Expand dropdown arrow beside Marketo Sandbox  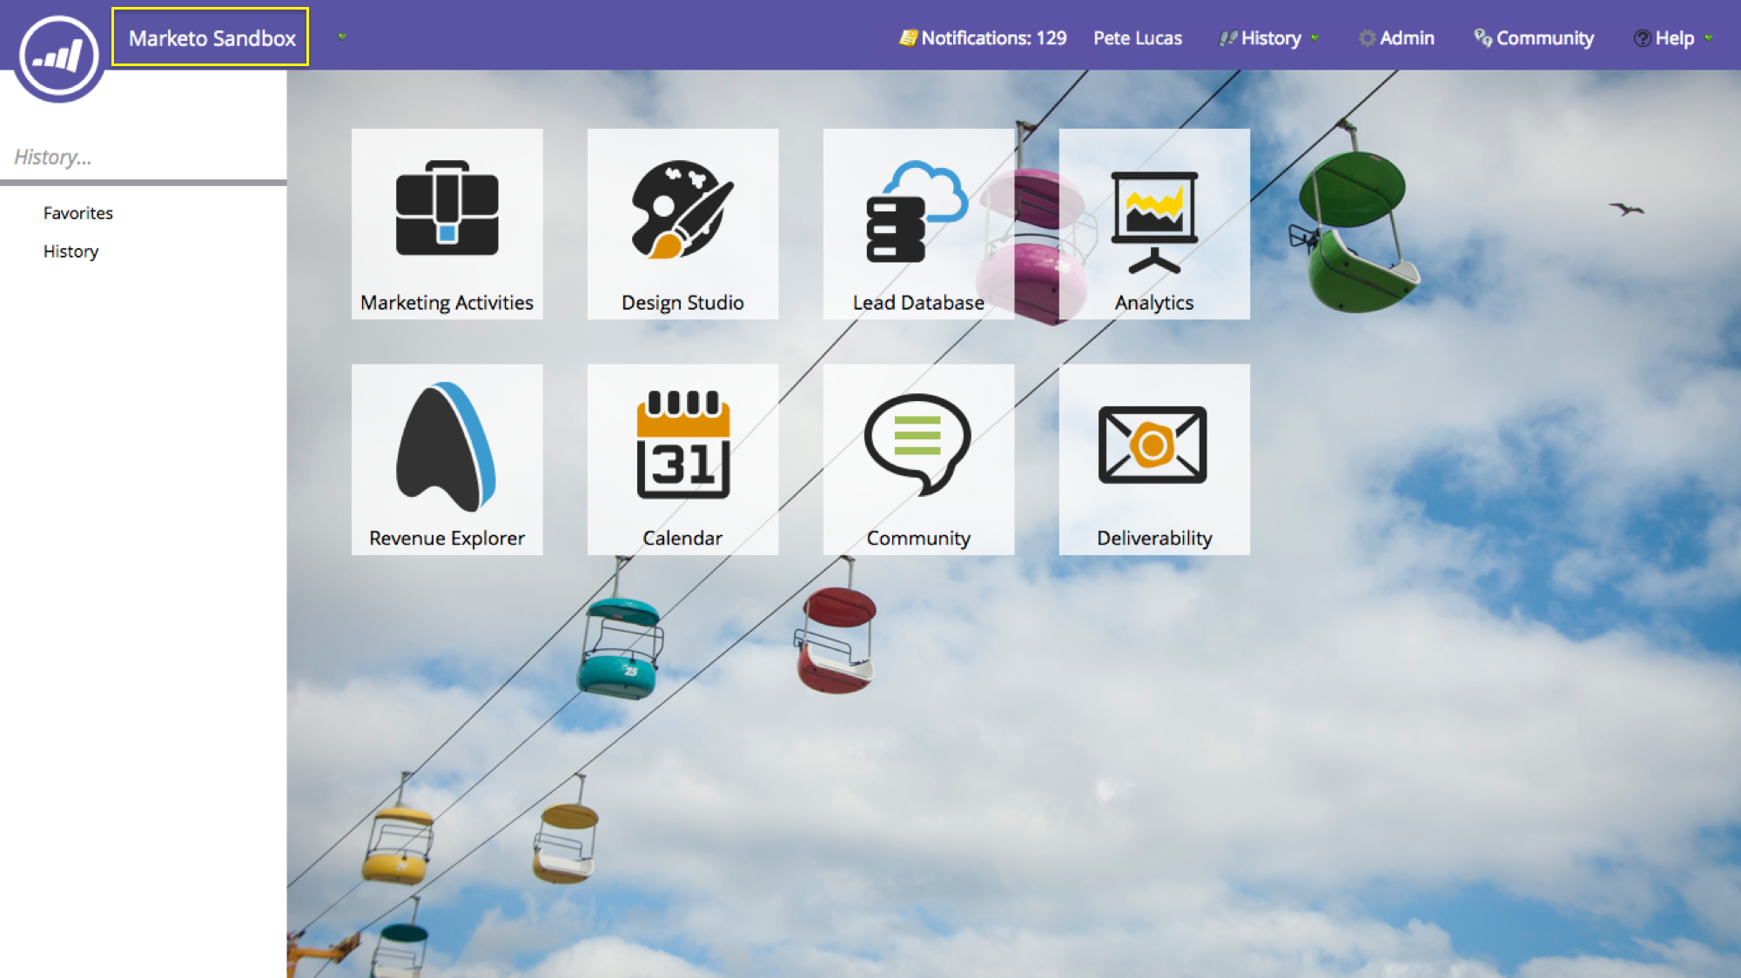[342, 37]
